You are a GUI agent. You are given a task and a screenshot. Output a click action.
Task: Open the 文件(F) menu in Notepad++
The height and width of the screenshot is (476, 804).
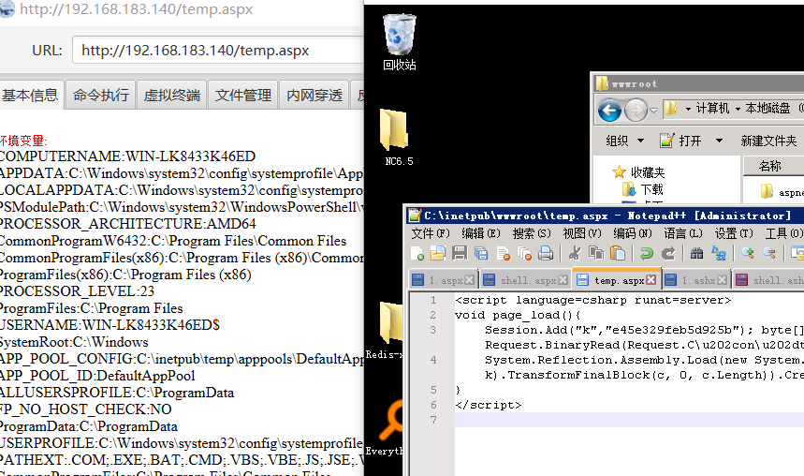[x=431, y=233]
